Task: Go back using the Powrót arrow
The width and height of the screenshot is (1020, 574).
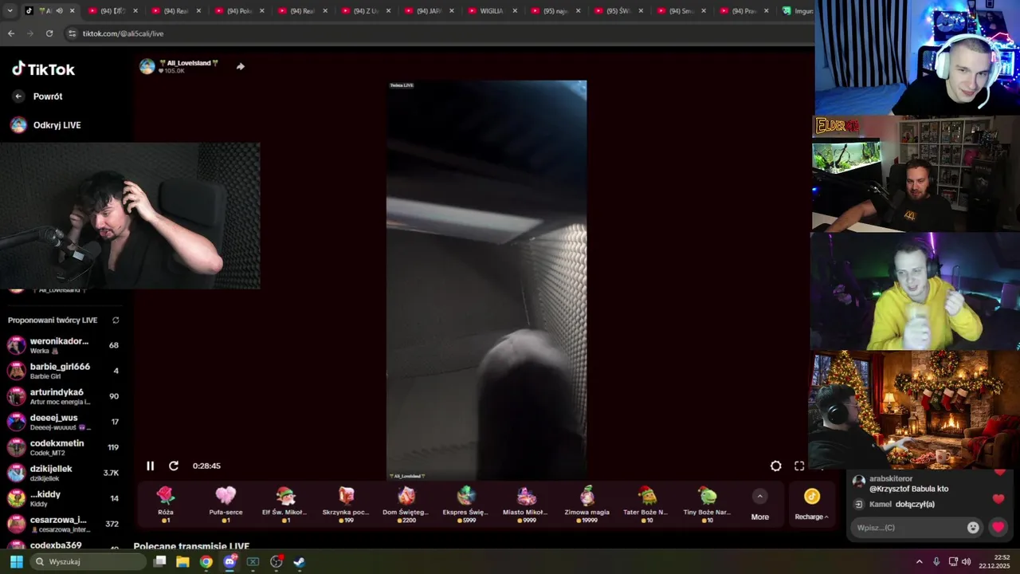Action: (x=18, y=96)
